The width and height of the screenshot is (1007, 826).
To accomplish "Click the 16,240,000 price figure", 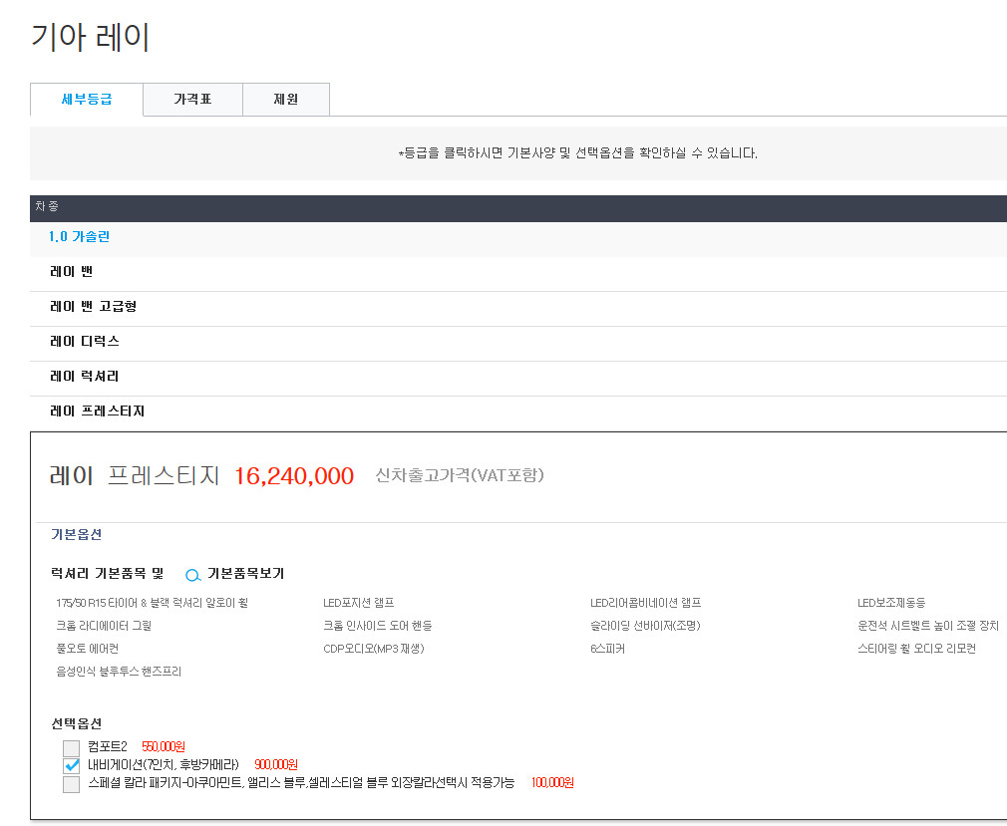I will 294,476.
